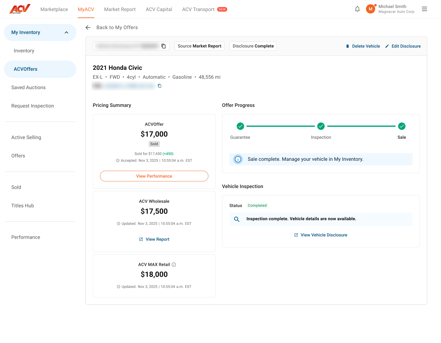Viewport: 441px width, 343px height.
Task: Open Inventory in the sidebar
Action: tap(24, 51)
